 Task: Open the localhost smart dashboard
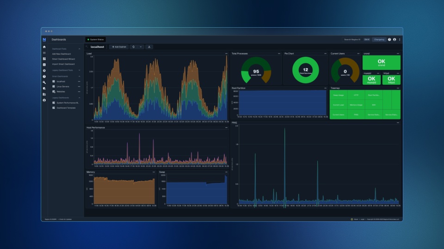[x=61, y=82]
